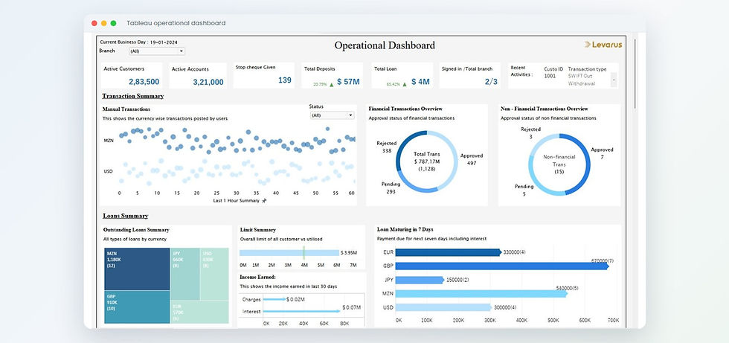Image resolution: width=729 pixels, height=343 pixels.
Task: Click the Non - Financial Transactions Overview title
Action: 545,109
